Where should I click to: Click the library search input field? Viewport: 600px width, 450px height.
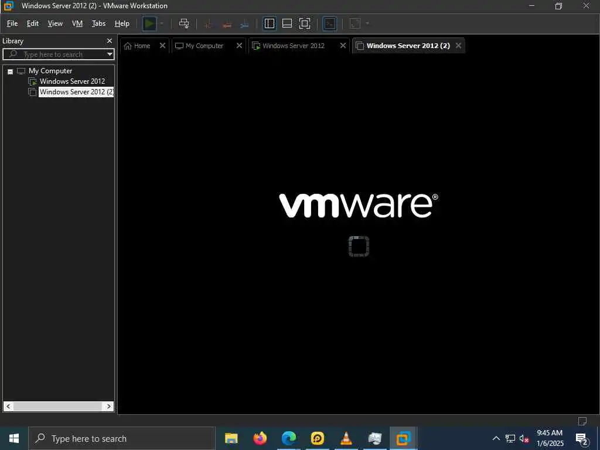click(58, 54)
